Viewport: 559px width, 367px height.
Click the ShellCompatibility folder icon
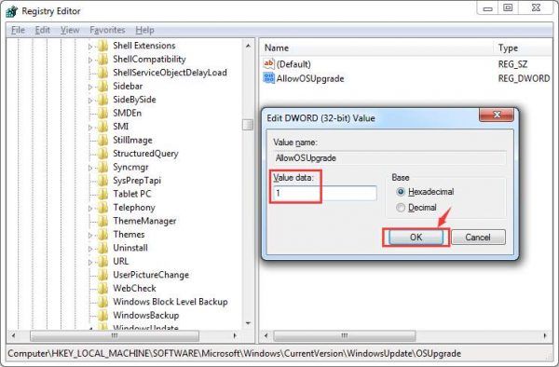click(x=102, y=60)
